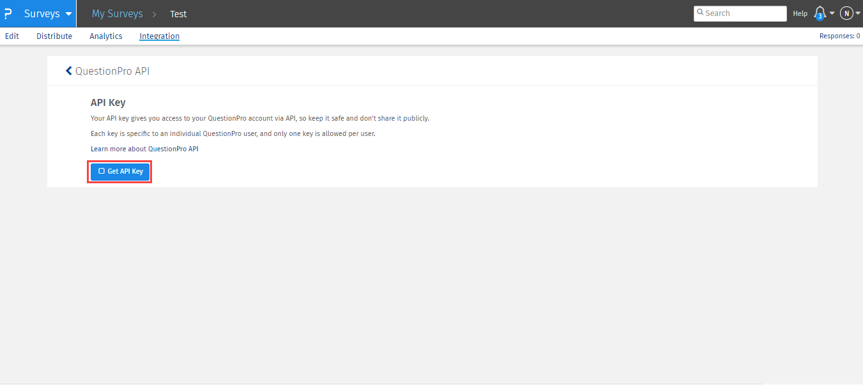
Task: View the Responses: 0 link
Action: 839,36
